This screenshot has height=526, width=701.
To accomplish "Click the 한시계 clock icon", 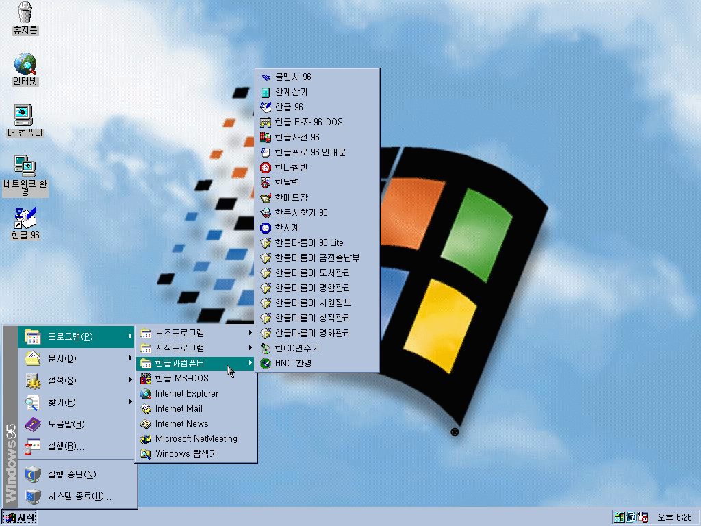I will [x=266, y=228].
